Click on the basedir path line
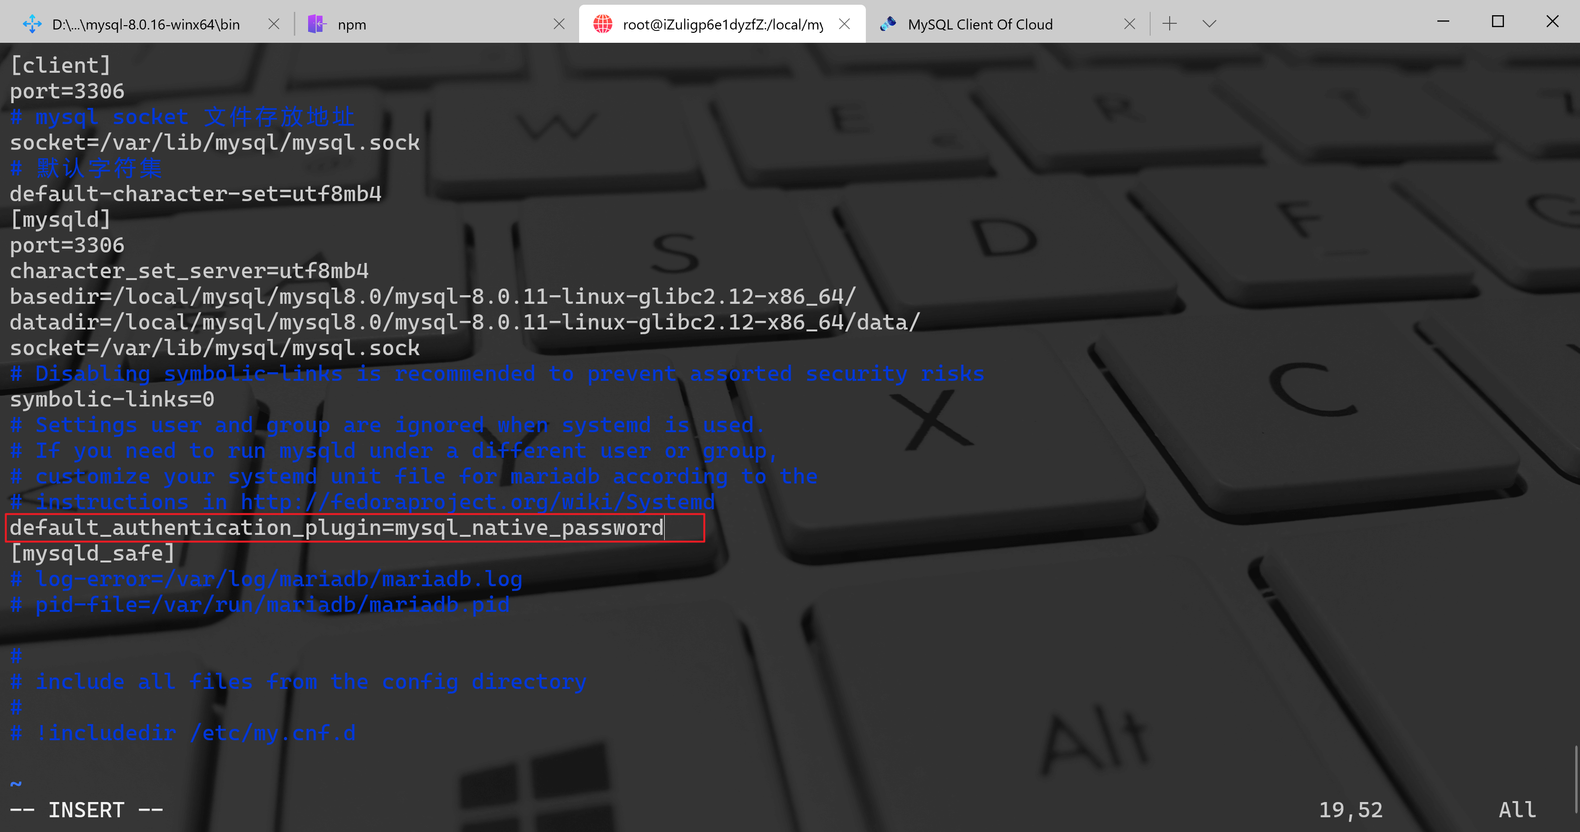 click(432, 297)
